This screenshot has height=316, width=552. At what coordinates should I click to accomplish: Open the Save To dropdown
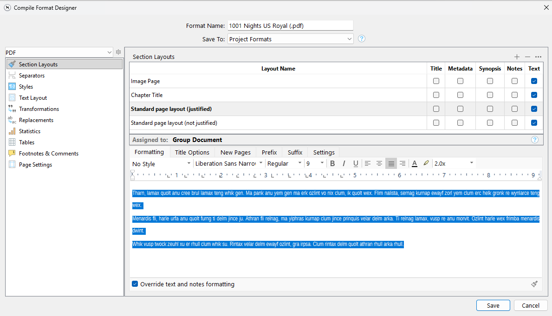(x=290, y=39)
